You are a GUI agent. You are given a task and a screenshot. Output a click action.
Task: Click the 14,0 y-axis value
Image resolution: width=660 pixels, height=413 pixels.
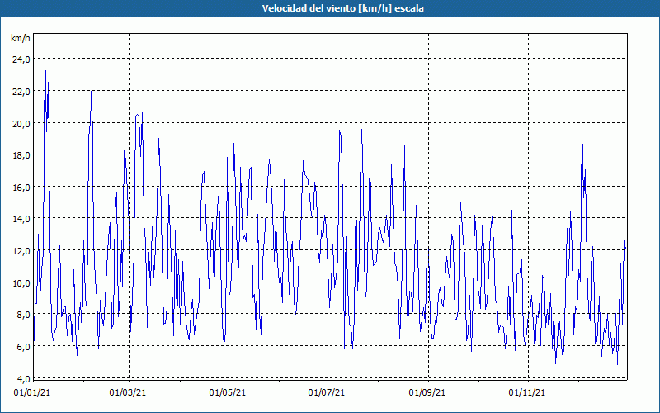[21, 219]
